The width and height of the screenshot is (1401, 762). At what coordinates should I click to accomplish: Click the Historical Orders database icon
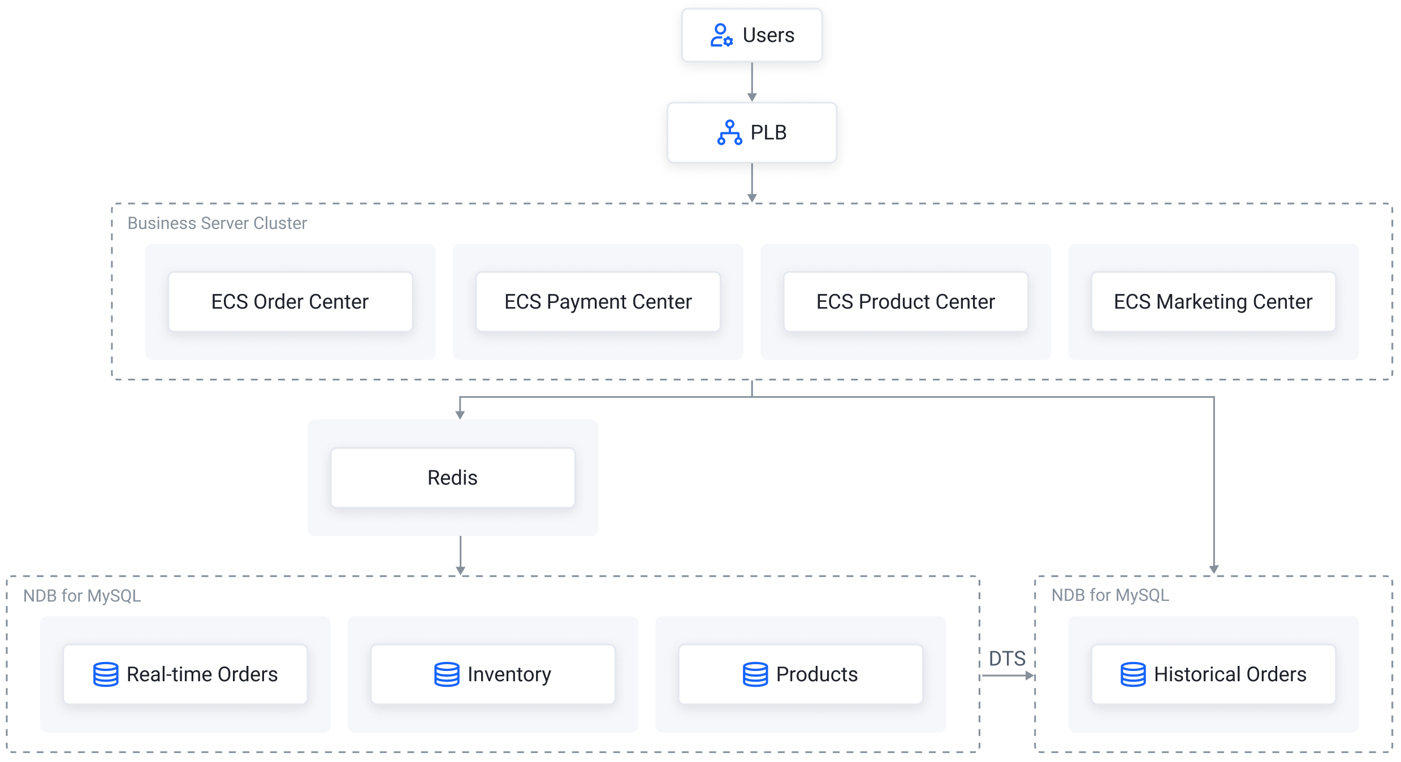point(1133,674)
